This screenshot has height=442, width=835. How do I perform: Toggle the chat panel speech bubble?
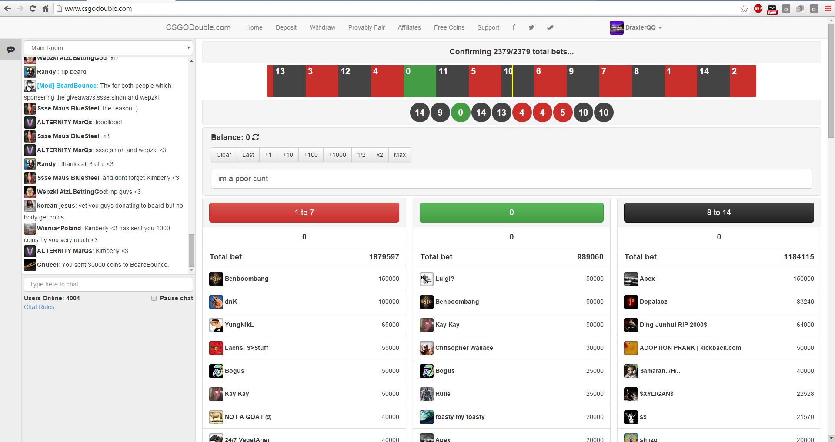pyautogui.click(x=10, y=50)
